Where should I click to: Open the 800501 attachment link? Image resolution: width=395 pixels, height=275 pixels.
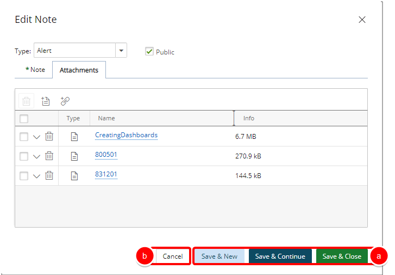[106, 155]
